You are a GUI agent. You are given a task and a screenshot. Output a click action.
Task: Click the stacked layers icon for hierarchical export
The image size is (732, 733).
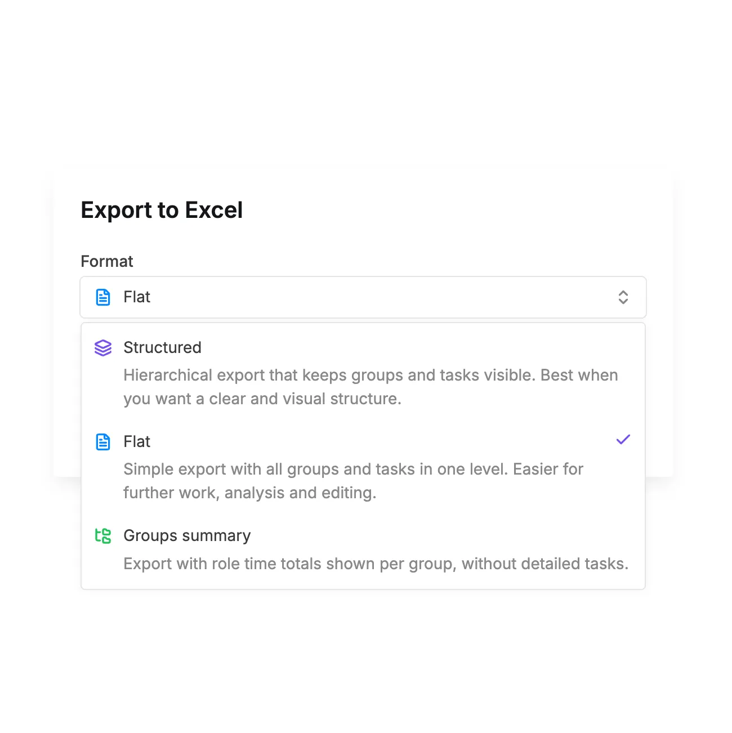click(103, 348)
